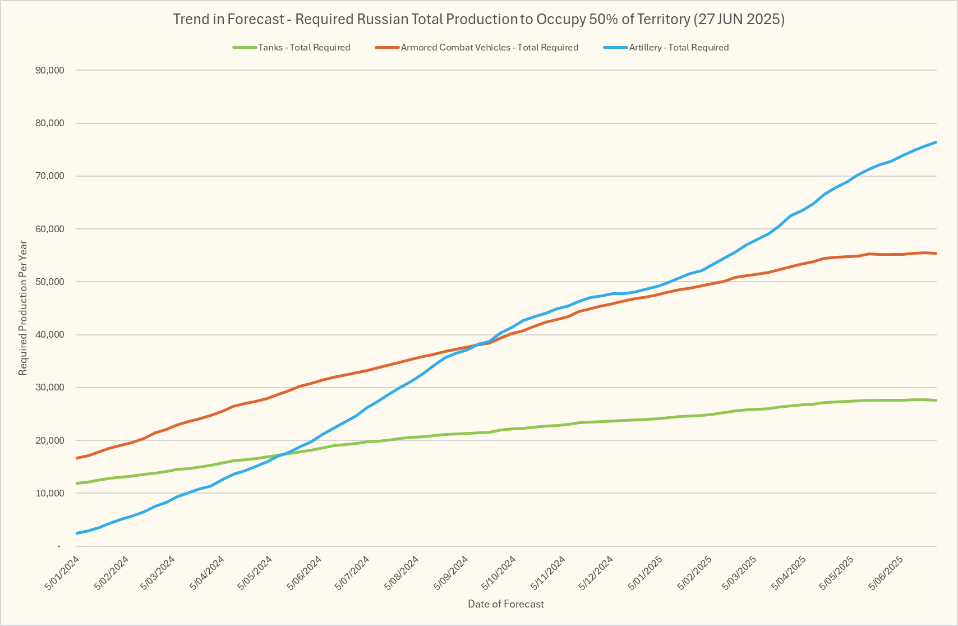Click the 90,000 y-axis label
The image size is (958, 626).
coord(49,71)
